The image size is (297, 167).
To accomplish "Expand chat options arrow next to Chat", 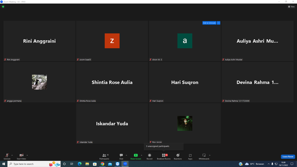I will click(x=126, y=155).
